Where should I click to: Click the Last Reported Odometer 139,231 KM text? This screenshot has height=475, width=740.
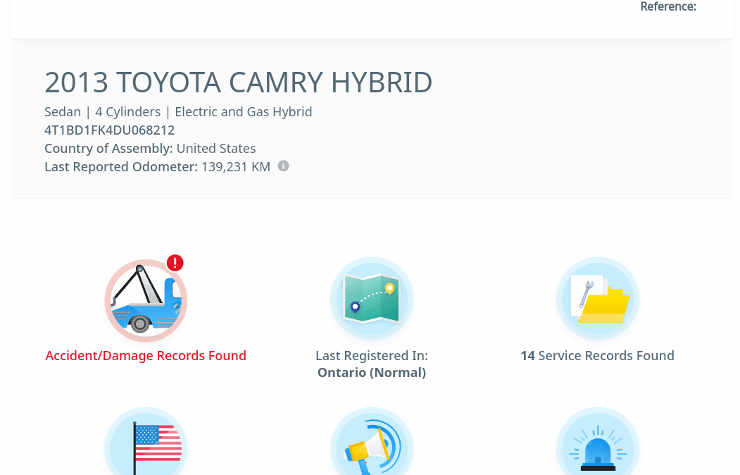coord(157,167)
